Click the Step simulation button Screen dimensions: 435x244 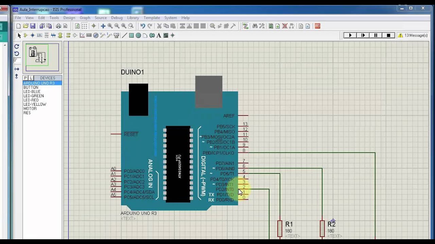coord(363,35)
